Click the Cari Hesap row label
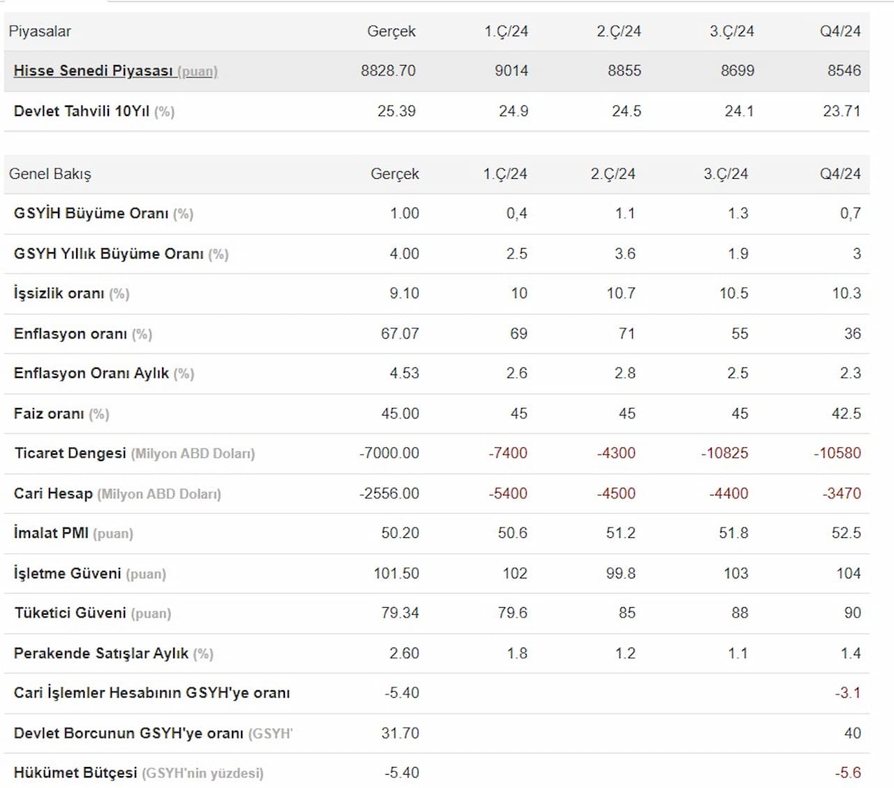The image size is (894, 788). point(53,493)
